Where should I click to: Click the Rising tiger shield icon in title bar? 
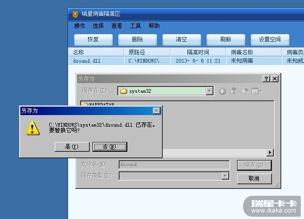[75, 14]
